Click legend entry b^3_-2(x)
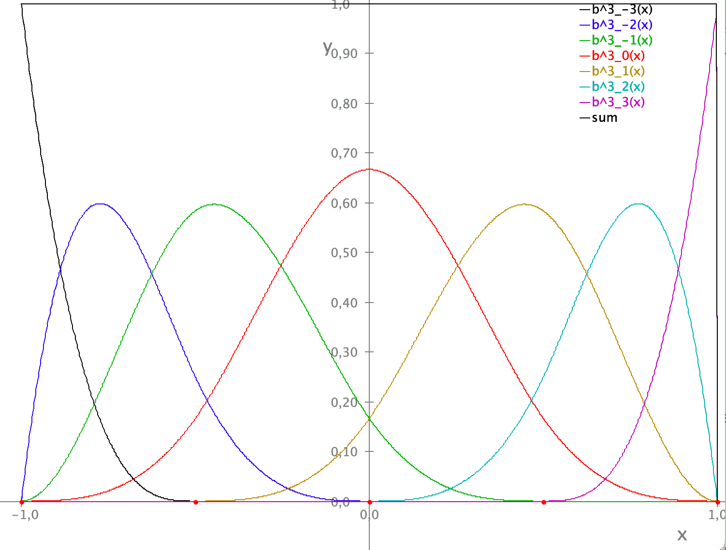The image size is (726, 550). pos(616,25)
